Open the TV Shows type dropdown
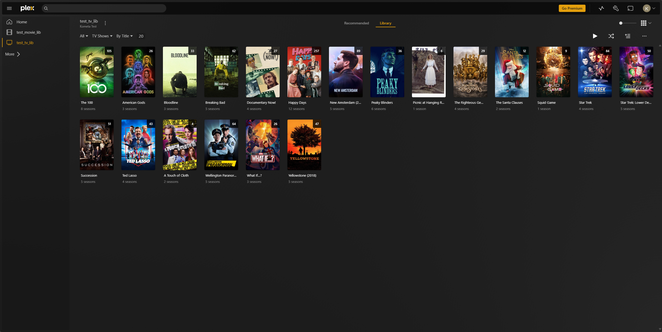 pos(102,36)
